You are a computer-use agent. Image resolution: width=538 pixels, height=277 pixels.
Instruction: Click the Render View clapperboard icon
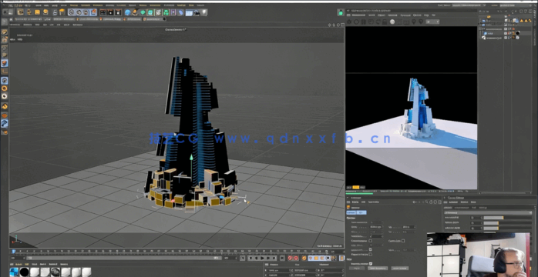[x=103, y=12]
